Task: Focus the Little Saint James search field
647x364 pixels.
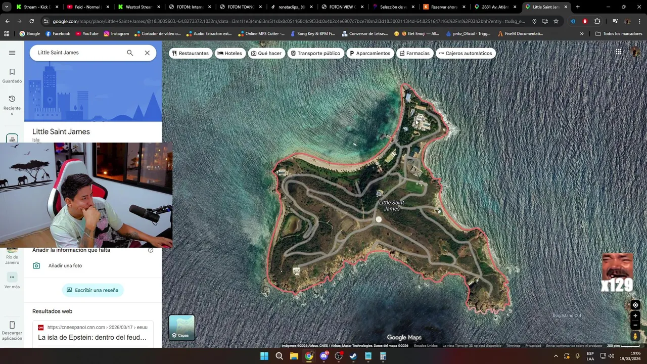Action: [x=78, y=53]
